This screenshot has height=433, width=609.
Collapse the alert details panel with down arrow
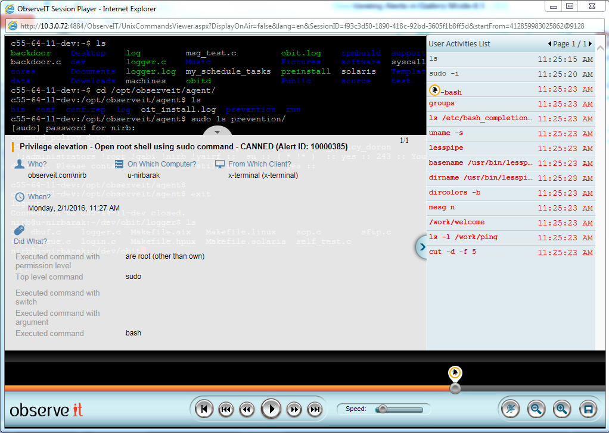tap(218, 132)
